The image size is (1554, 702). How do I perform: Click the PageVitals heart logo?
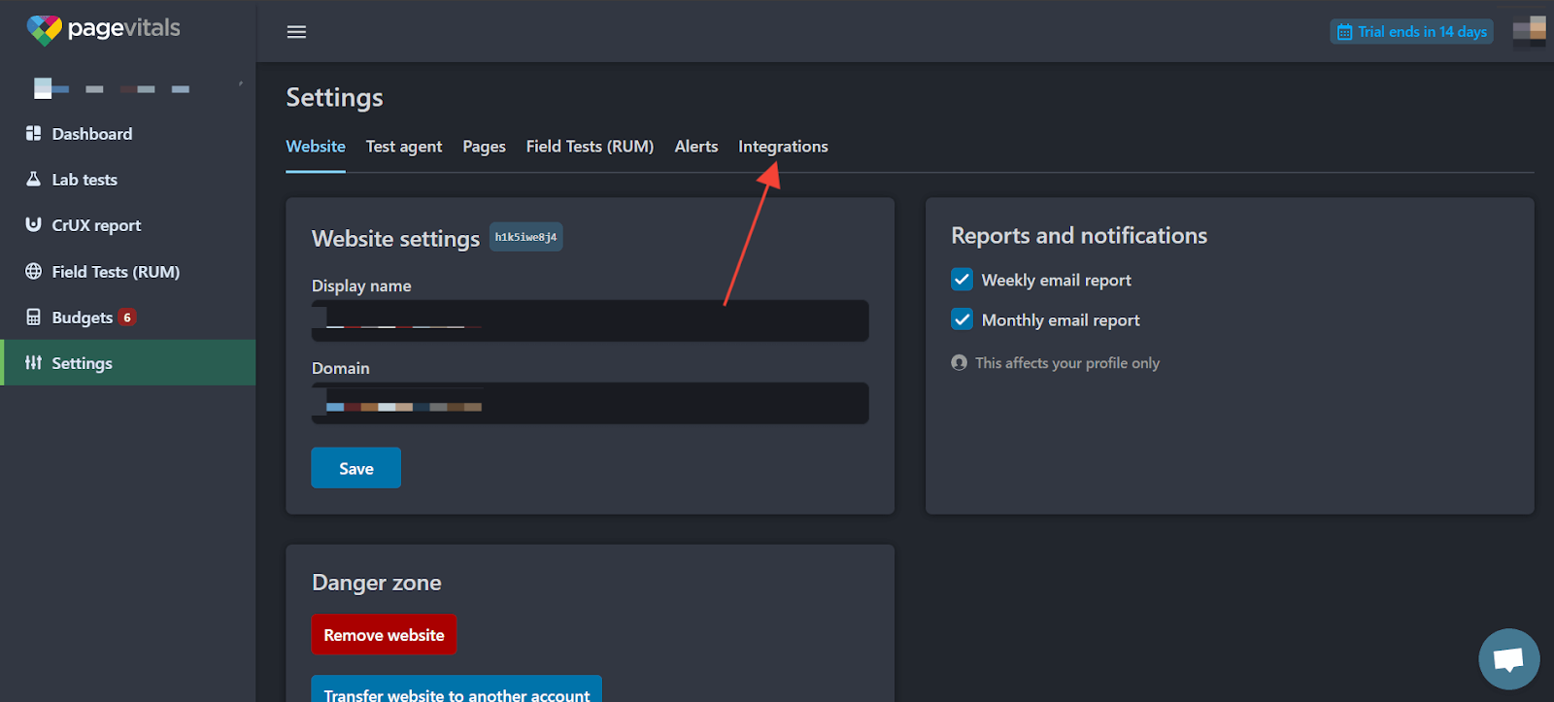click(x=44, y=29)
